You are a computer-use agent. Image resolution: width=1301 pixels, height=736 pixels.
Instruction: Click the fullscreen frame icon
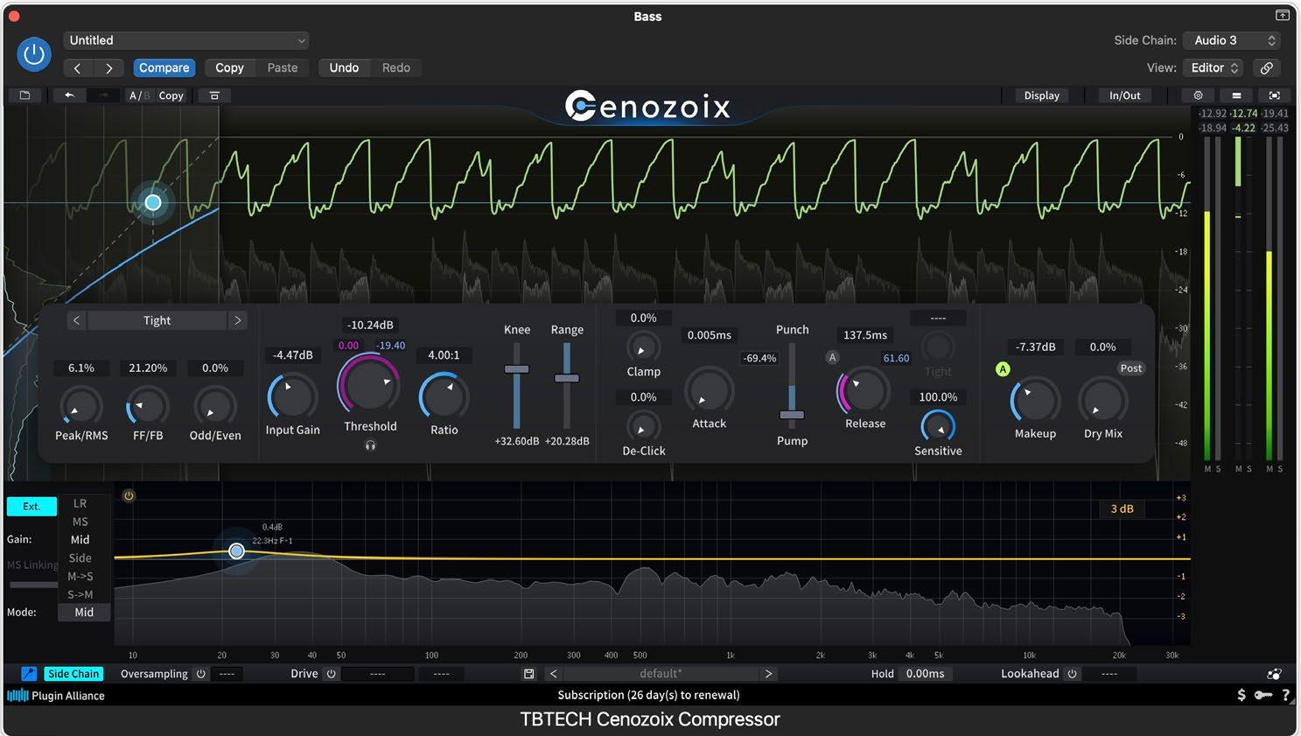pyautogui.click(x=1275, y=95)
